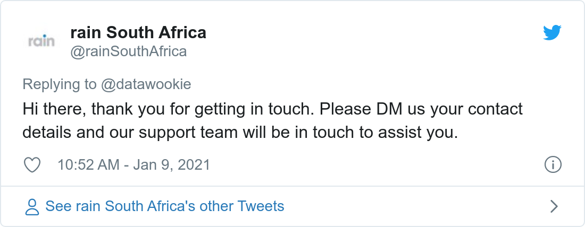Open the @datawookie mention
585x227 pixels.
146,84
